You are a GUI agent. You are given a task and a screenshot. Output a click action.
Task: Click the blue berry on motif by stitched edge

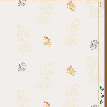pyautogui.click(x=94, y=41)
